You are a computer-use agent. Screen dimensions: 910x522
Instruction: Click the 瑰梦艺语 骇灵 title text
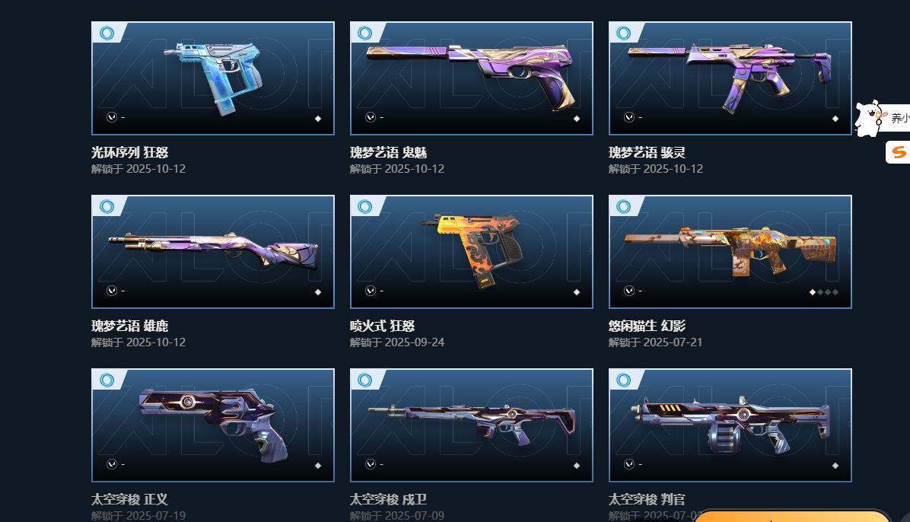[647, 153]
